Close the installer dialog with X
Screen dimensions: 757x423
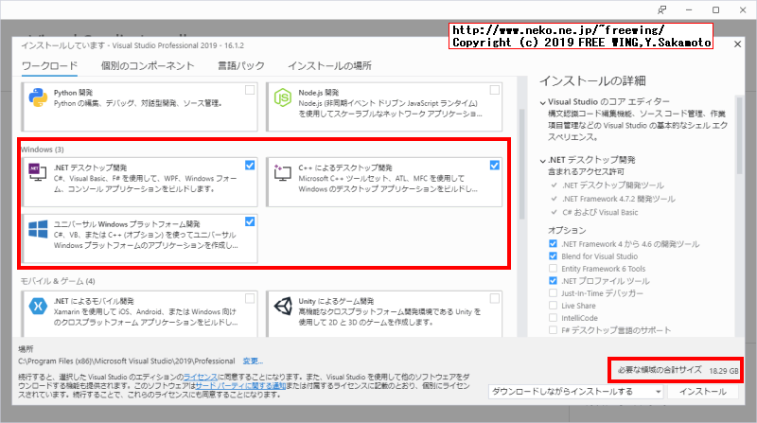click(737, 44)
